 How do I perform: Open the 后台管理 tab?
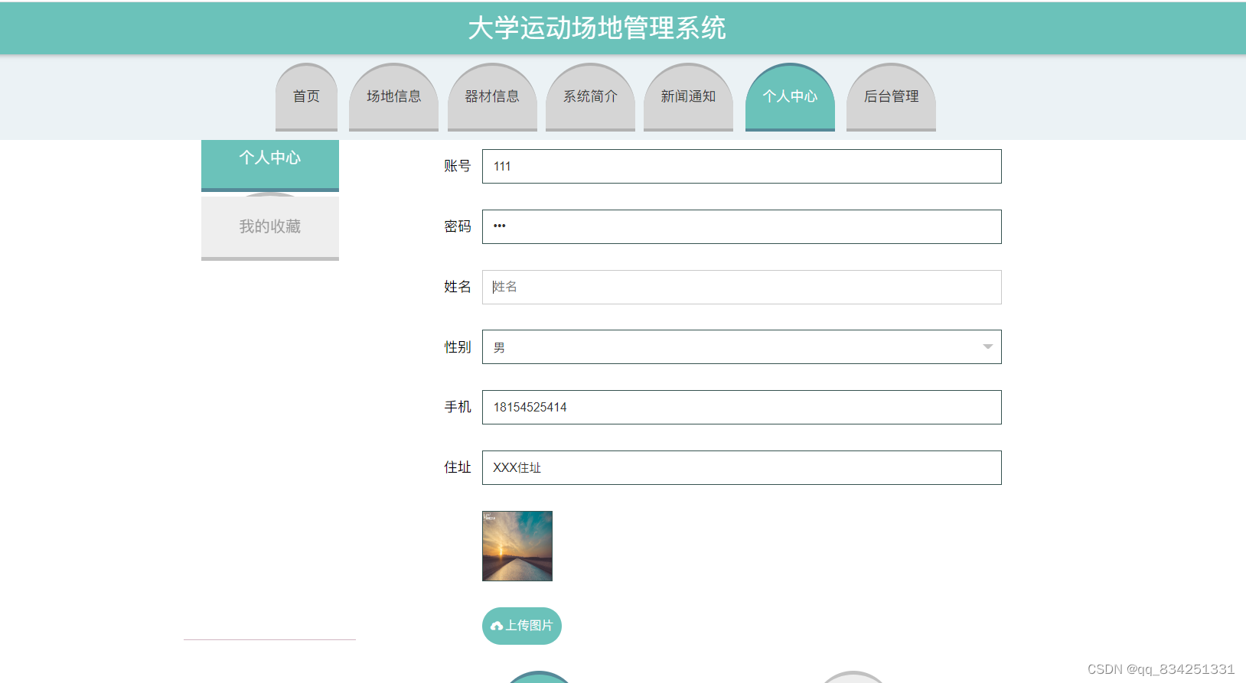(891, 96)
